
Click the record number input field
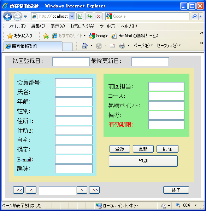58,191
